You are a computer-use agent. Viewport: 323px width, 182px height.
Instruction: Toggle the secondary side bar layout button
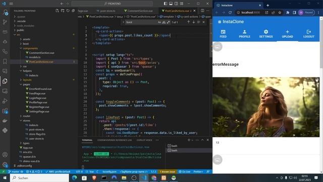pos(176,4)
